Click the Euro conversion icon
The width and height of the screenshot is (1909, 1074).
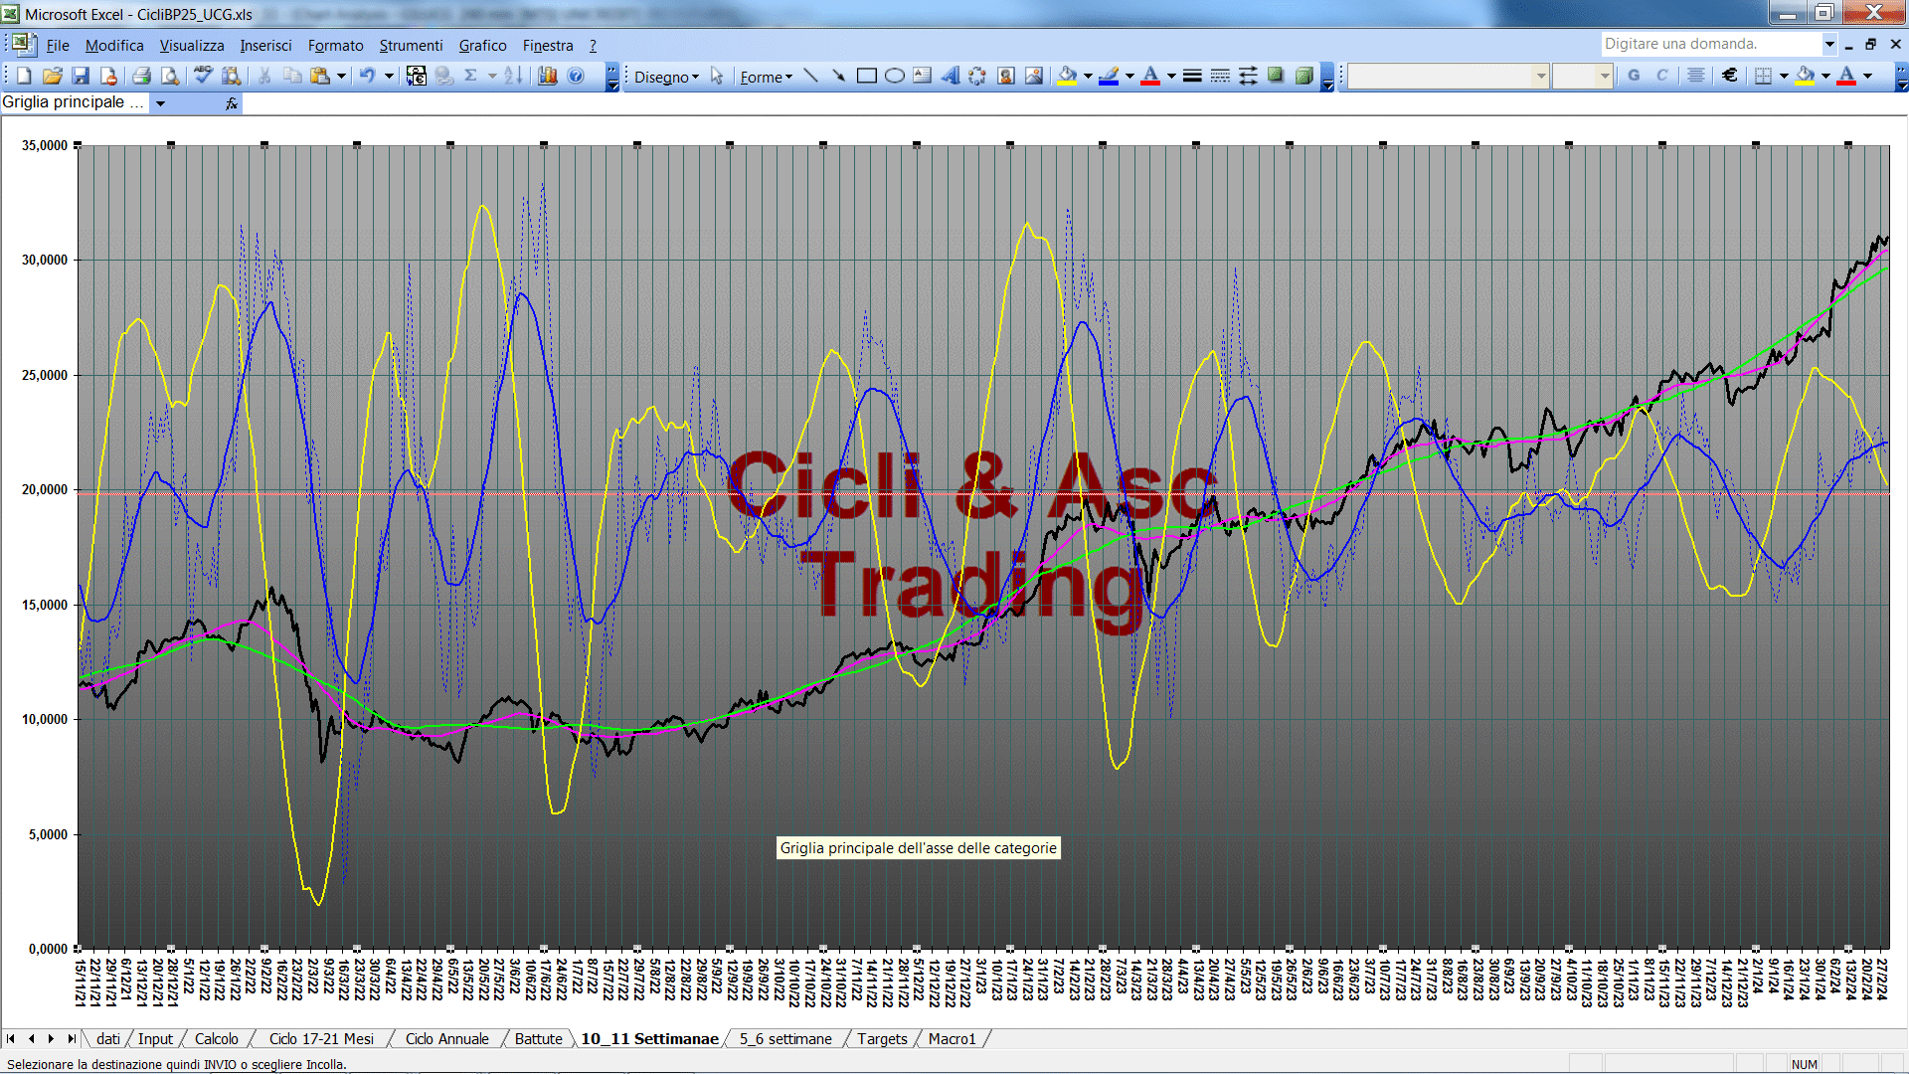pos(417,76)
